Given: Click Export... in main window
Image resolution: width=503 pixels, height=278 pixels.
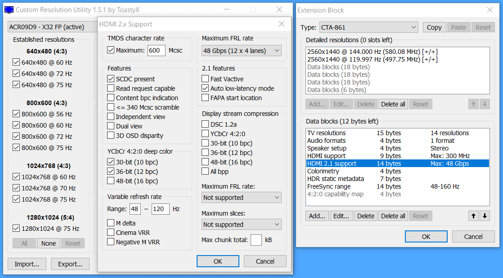Looking at the screenshot, I should [70, 264].
